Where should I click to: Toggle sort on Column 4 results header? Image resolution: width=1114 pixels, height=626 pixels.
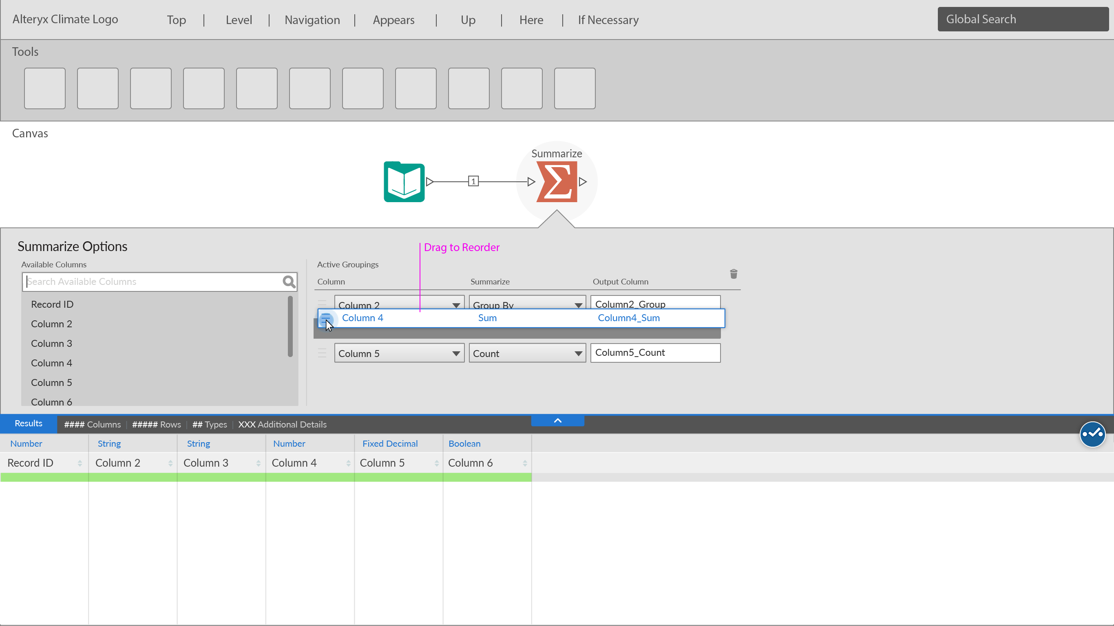coord(348,463)
